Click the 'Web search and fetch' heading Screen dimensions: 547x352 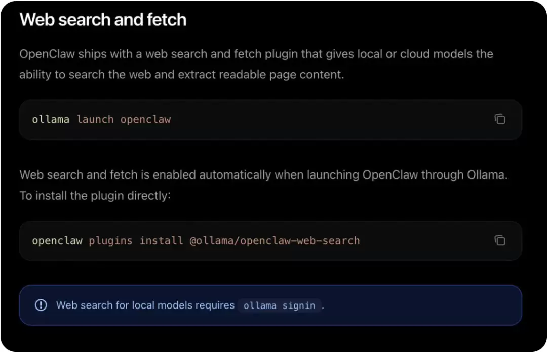click(x=103, y=20)
